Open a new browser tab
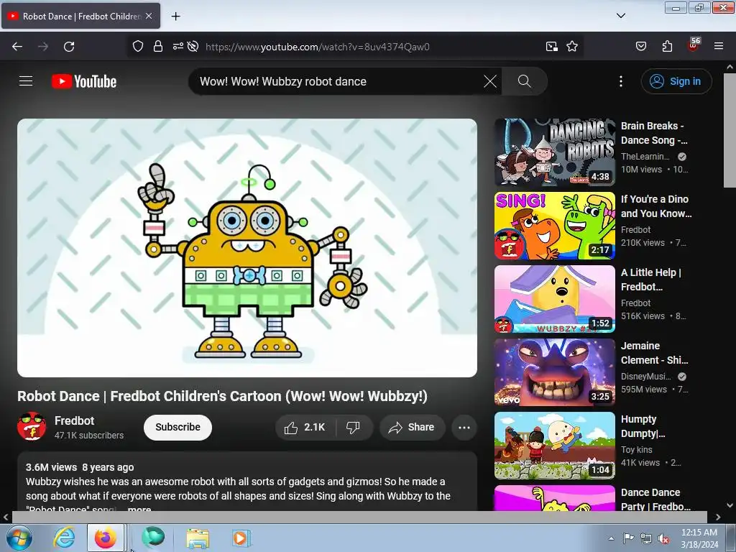The image size is (736, 552). tap(175, 17)
